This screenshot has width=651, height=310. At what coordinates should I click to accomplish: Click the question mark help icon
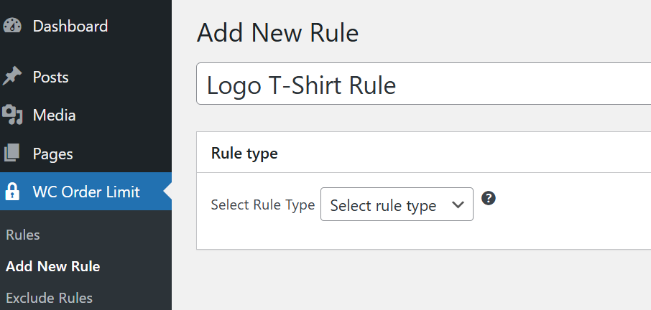[489, 198]
